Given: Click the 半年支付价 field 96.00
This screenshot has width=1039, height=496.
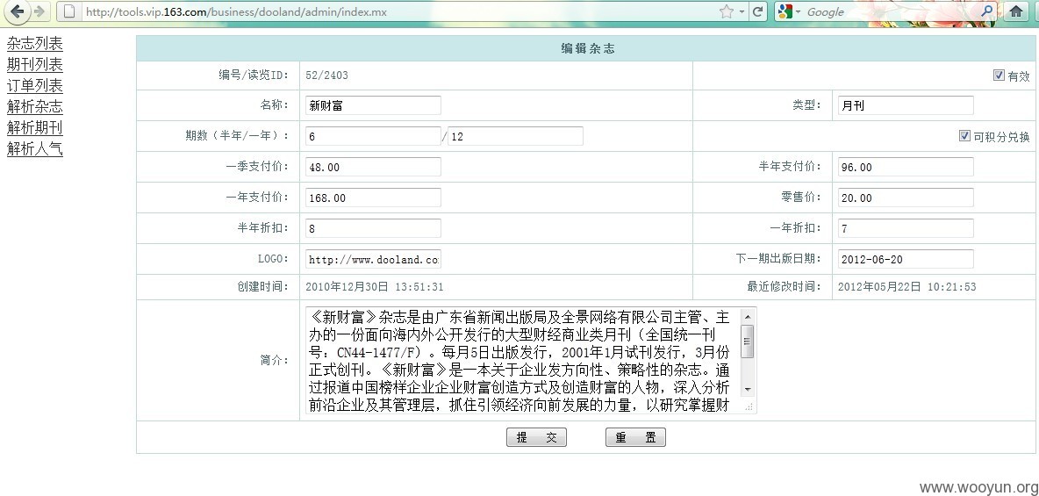Looking at the screenshot, I should click(x=906, y=167).
